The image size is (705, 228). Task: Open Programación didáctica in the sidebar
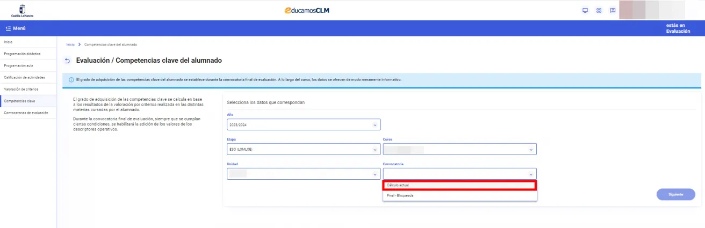click(x=28, y=54)
